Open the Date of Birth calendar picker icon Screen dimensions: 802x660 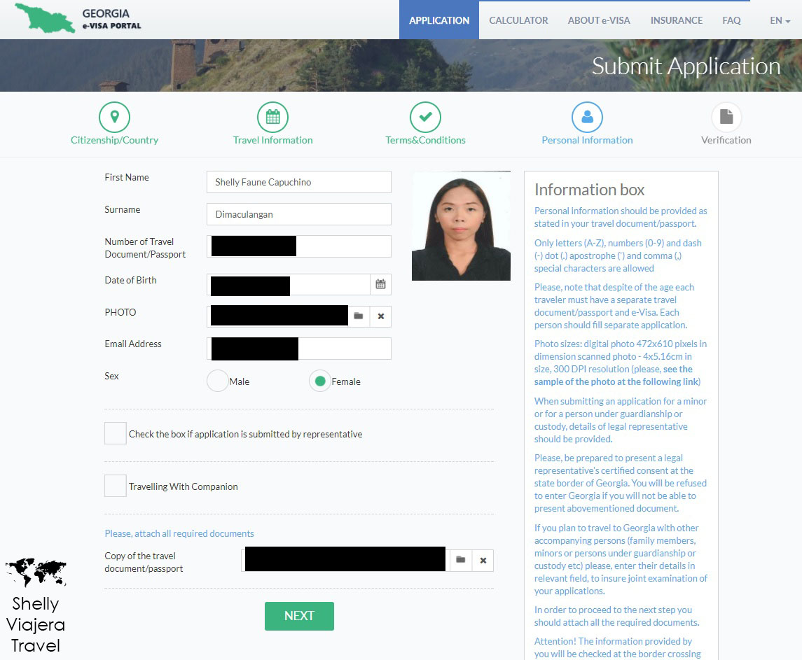point(380,284)
